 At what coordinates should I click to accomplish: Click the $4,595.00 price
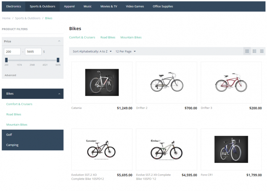(x=189, y=175)
